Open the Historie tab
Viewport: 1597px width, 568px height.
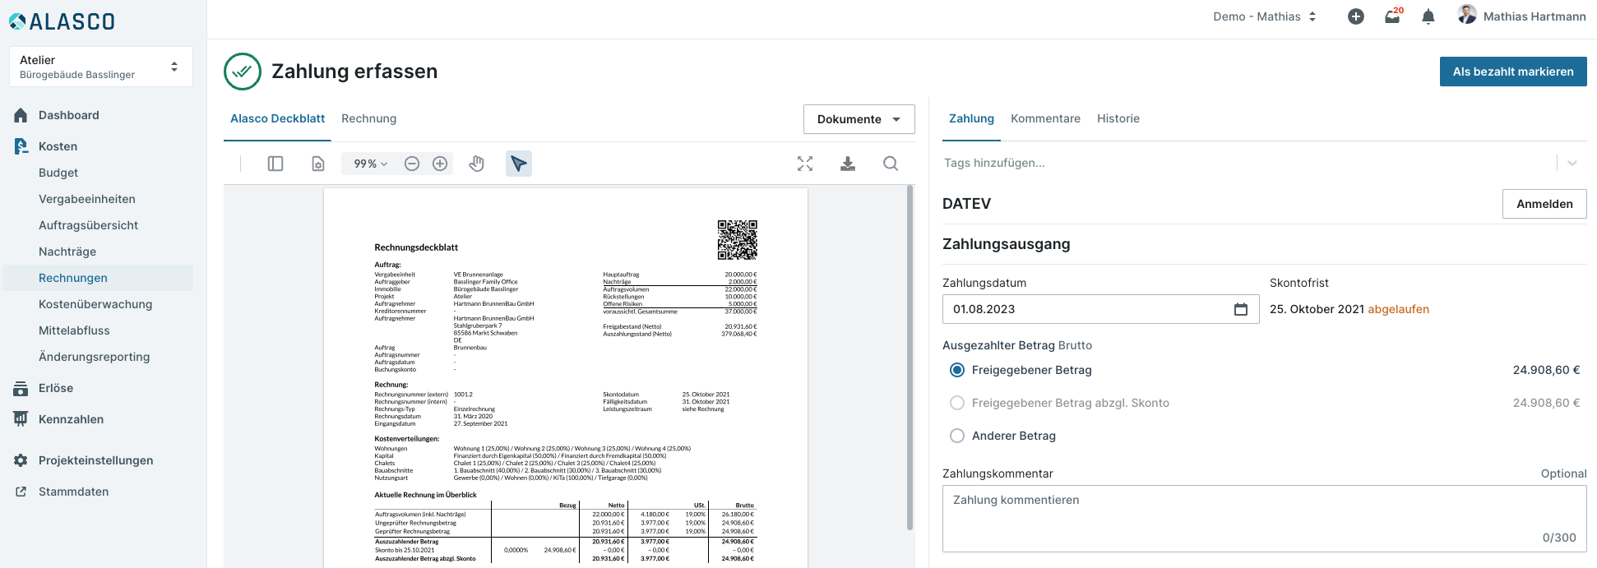point(1118,118)
